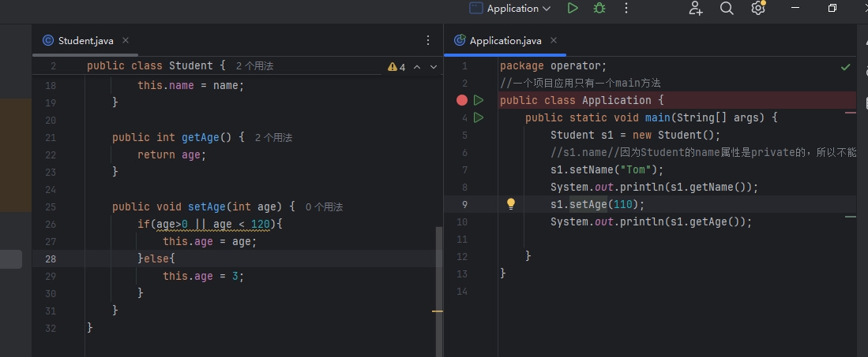Click the lightbulb quick-fix icon

(511, 204)
